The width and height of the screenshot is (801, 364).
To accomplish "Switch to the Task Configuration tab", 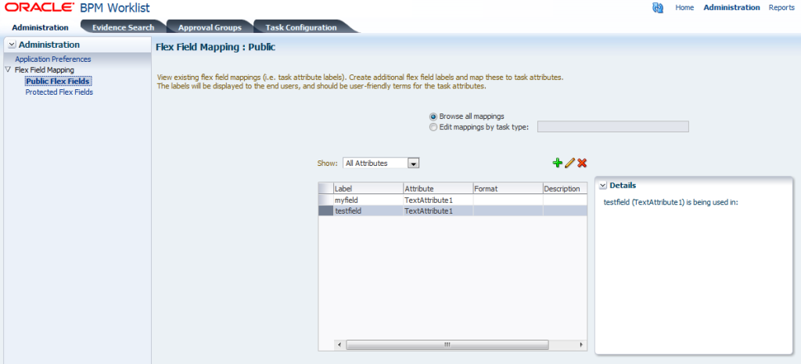I will [x=301, y=27].
